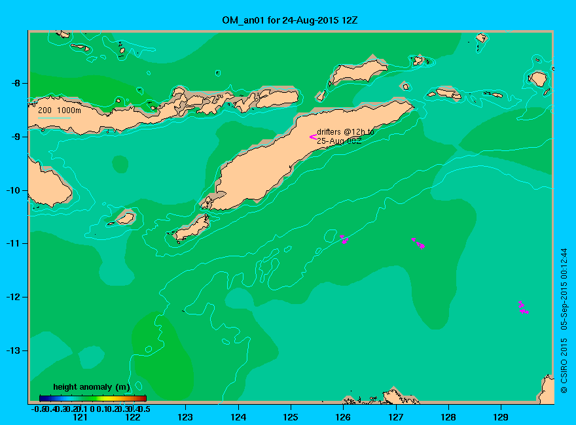Click the magenta drifter arrow beside the drifters label
This screenshot has width=576, height=425.
[313, 137]
